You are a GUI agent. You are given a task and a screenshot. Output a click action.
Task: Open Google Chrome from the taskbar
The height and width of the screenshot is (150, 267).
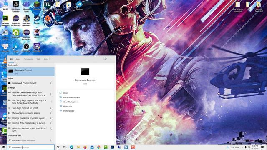pyautogui.click(x=99, y=147)
